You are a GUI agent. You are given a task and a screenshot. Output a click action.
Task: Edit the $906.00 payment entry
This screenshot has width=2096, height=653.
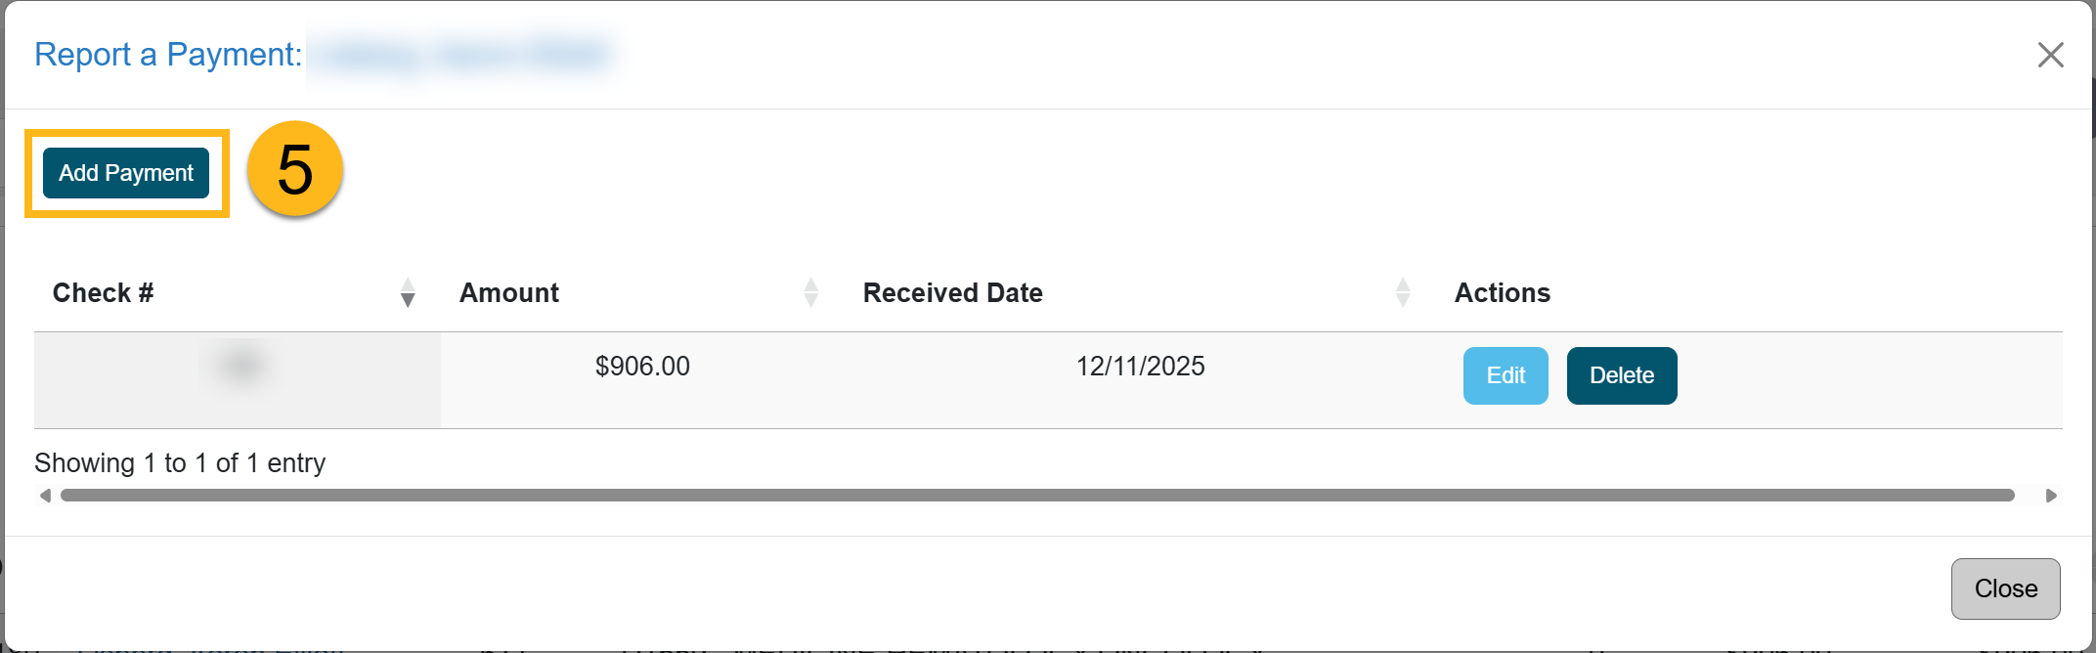[x=1505, y=375]
